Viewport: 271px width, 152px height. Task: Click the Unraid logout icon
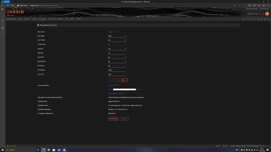coord(244,19)
